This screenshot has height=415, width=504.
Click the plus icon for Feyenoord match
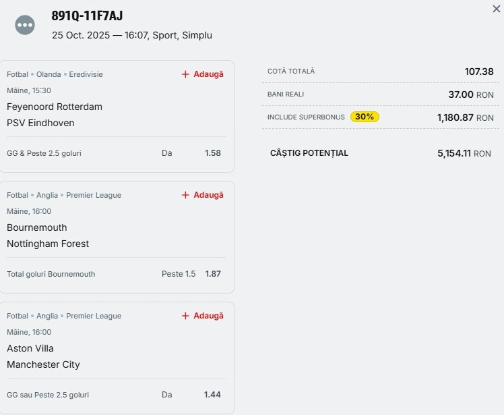[185, 74]
